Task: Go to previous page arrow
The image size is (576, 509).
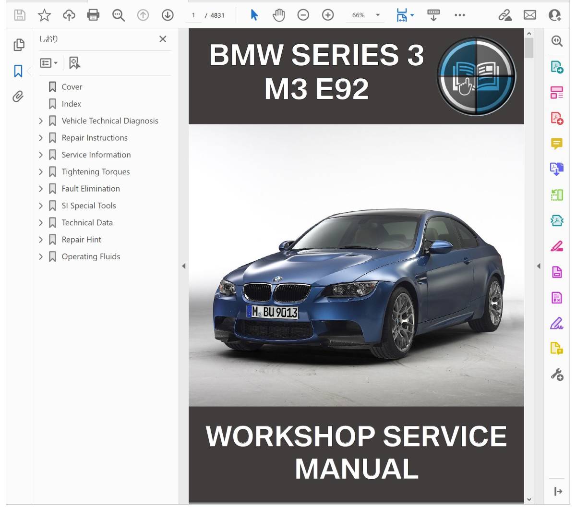Action: (143, 15)
